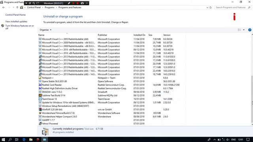Screen dimensions: 253x142
Task: Sort by the Installed On column header
Action: click(140, 35)
